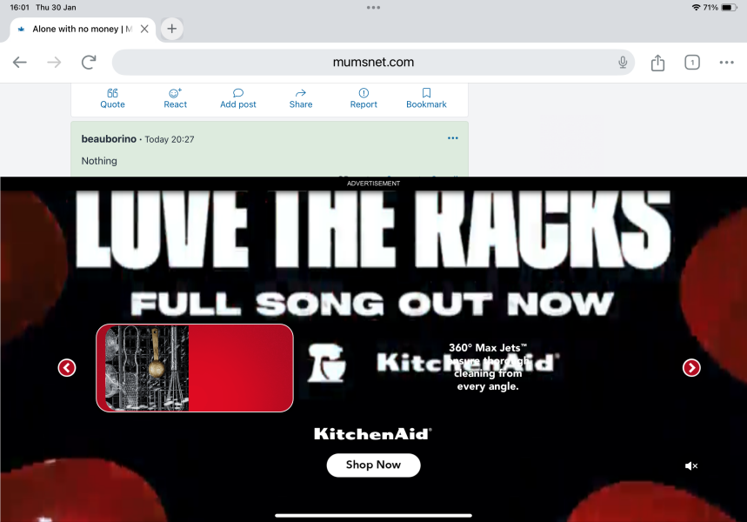
Task: Mute the KitchenAid ad sound
Action: click(x=691, y=465)
